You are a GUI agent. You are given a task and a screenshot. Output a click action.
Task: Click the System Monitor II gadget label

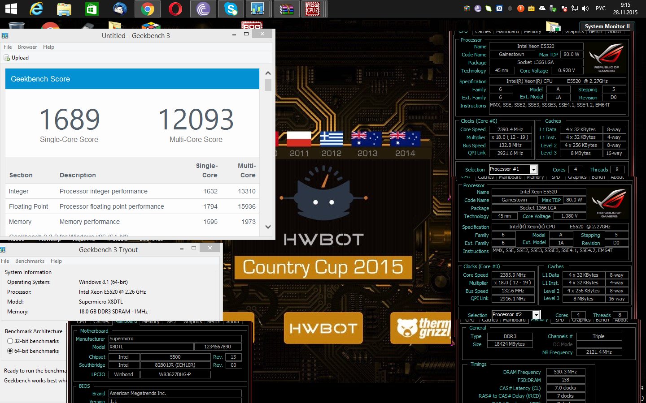(607, 26)
